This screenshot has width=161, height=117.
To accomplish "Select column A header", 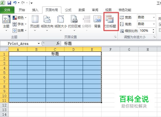I will coord(18,49).
